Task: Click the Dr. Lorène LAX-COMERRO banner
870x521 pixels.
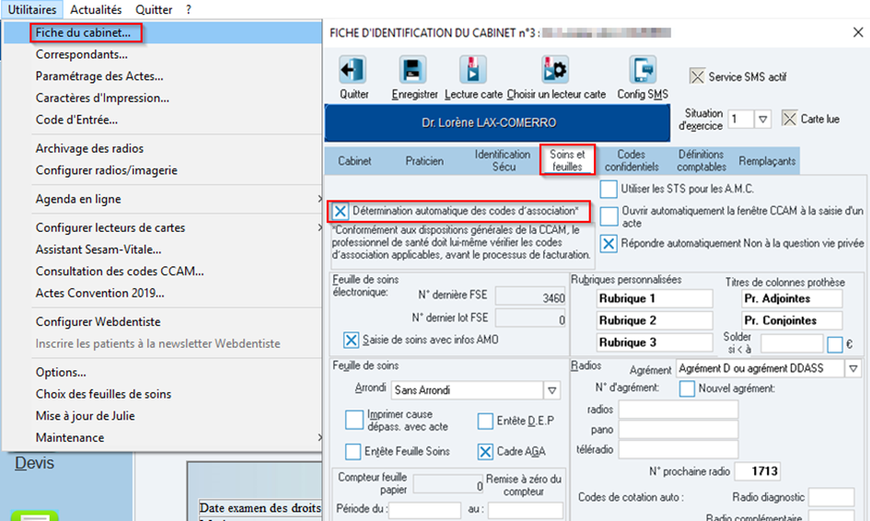Action: tap(497, 122)
